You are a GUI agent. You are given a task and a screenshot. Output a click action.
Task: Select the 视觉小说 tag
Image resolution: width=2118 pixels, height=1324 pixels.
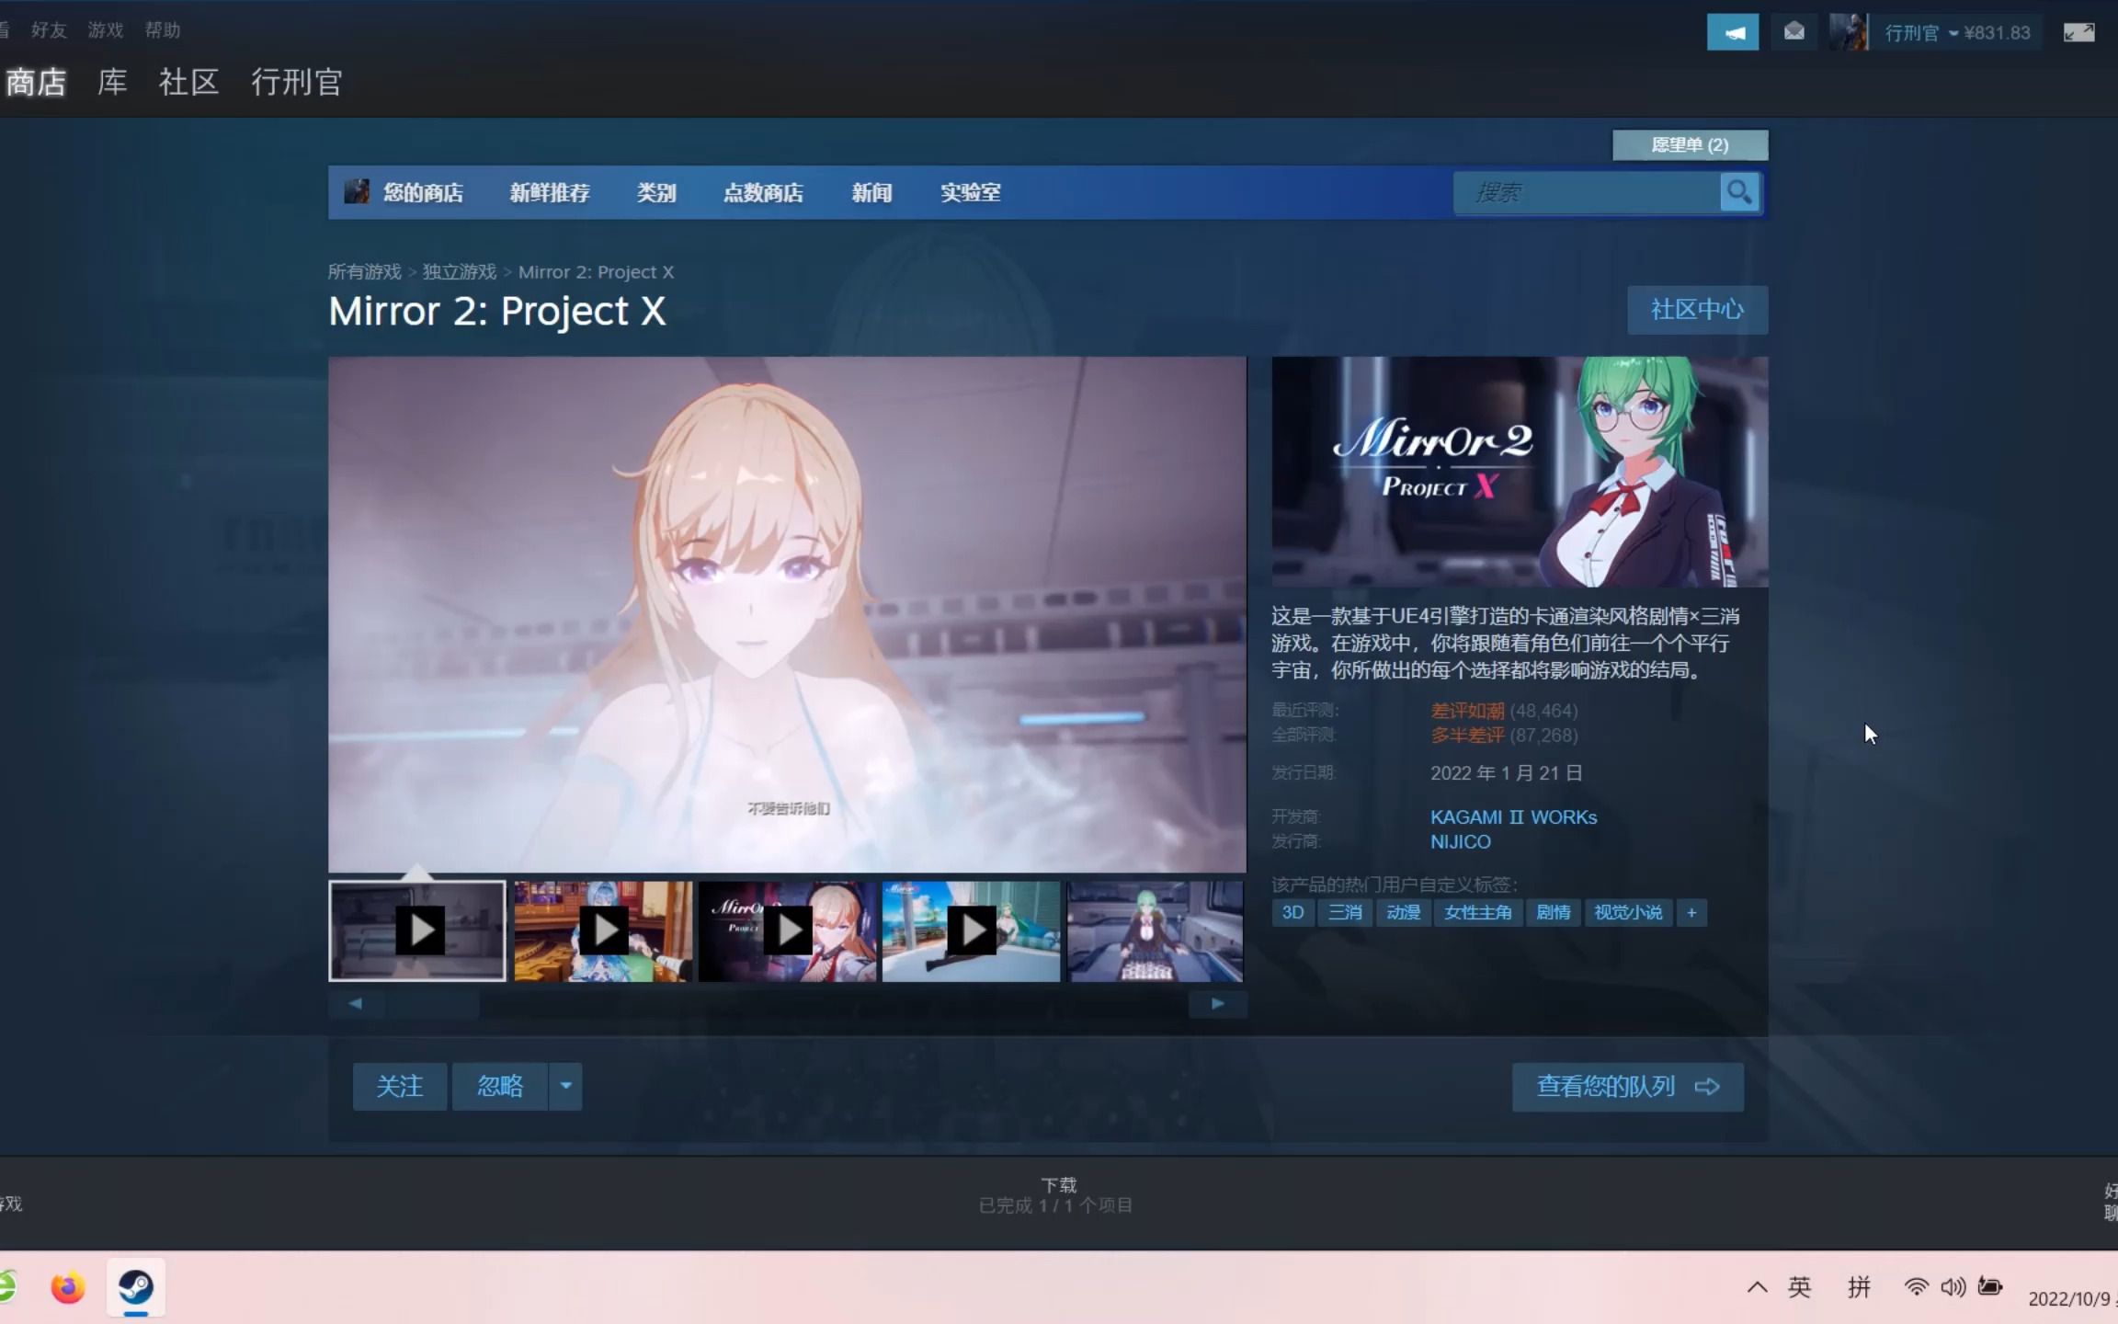[x=1628, y=913]
